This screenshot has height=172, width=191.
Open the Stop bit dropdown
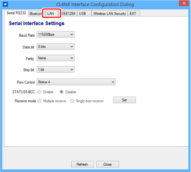coord(55,70)
